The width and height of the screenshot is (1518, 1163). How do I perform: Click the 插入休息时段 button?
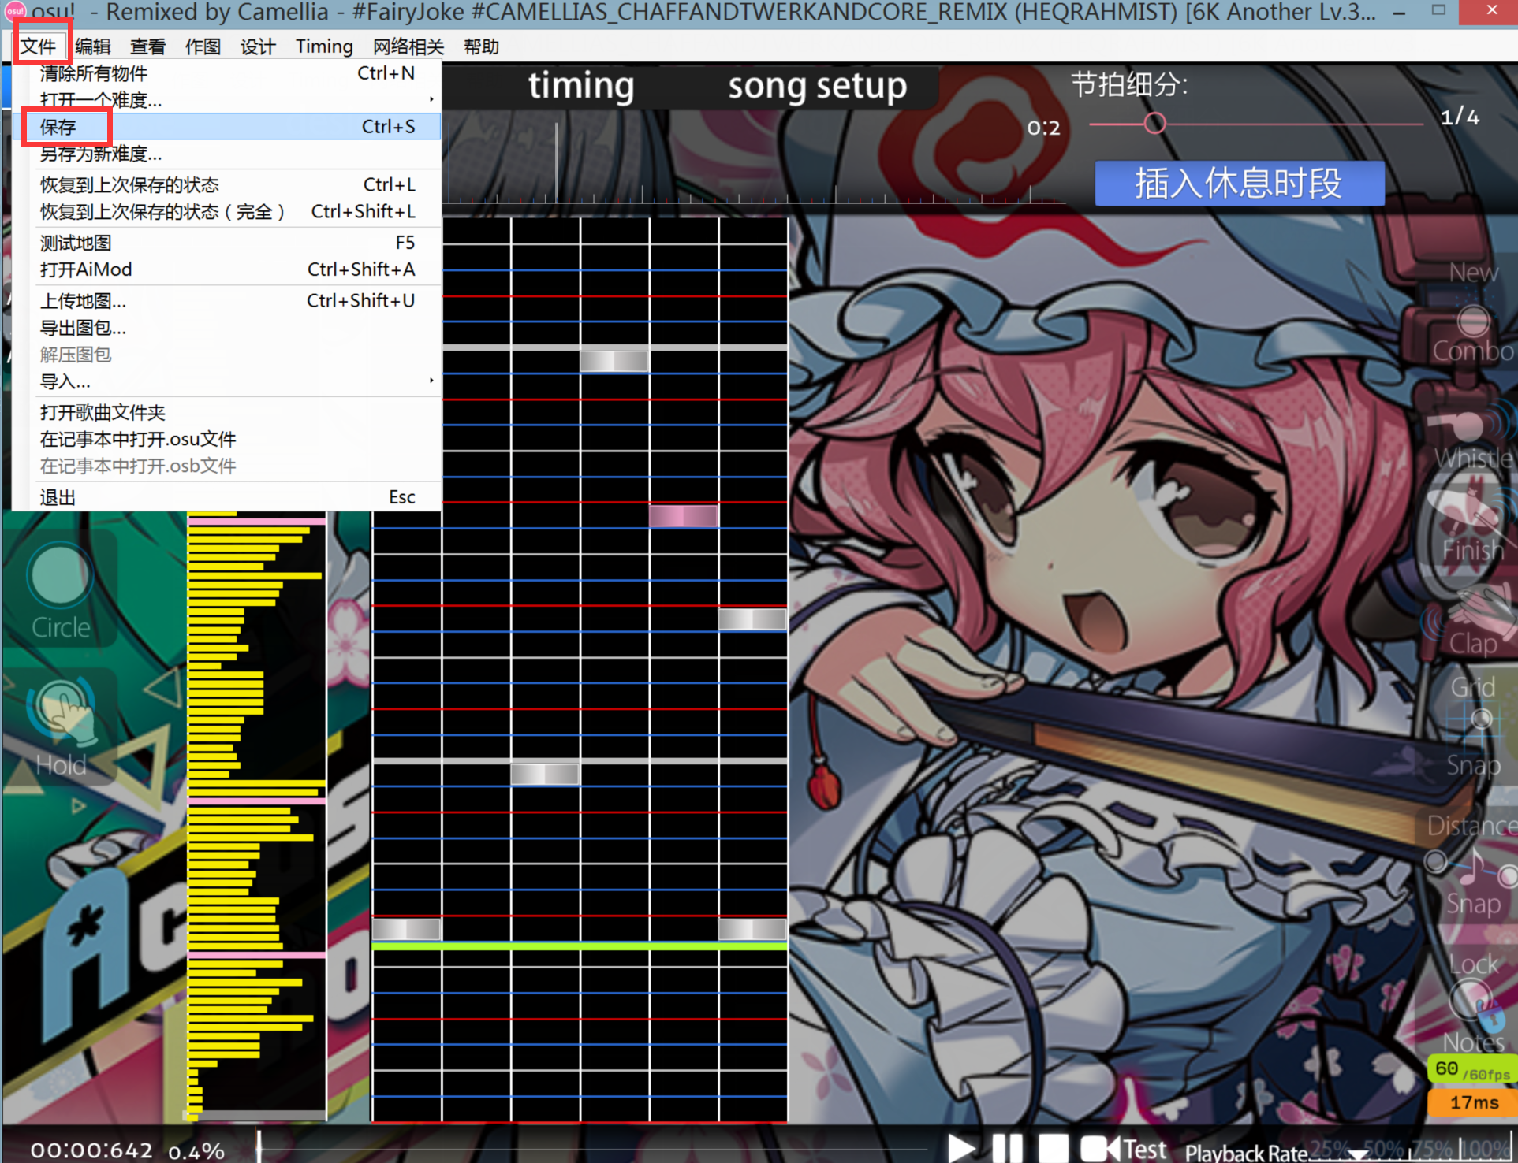(1239, 183)
